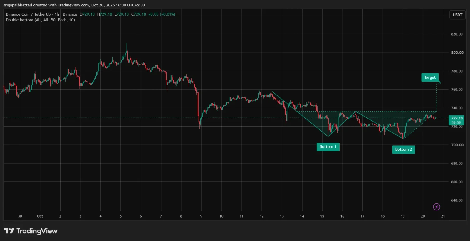470x241 pixels.
Task: Click the 820.00 price axis label
Action: click(457, 34)
